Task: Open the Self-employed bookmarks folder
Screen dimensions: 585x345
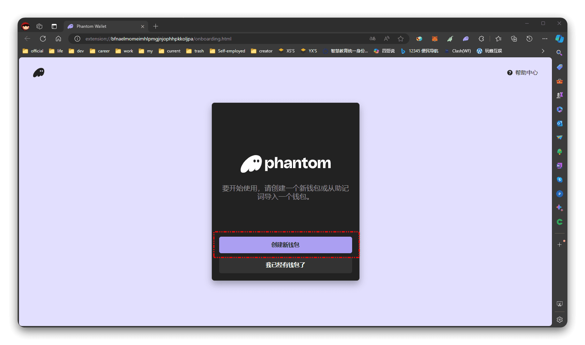Action: [228, 51]
